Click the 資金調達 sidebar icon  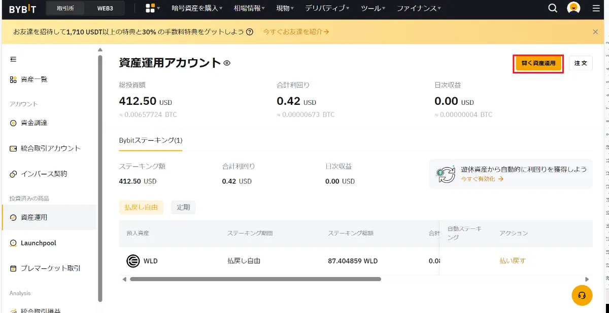coord(13,123)
